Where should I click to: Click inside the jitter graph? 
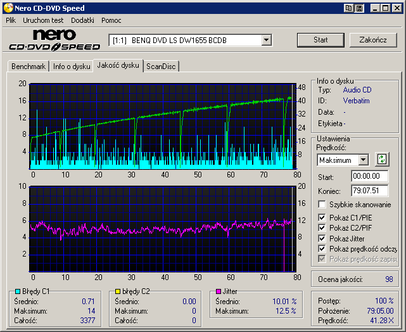(163, 229)
